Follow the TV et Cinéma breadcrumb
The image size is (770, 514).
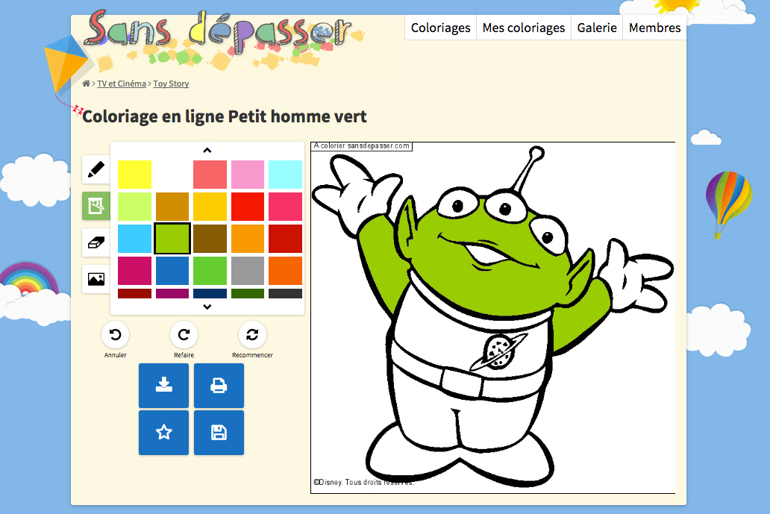[x=122, y=84]
